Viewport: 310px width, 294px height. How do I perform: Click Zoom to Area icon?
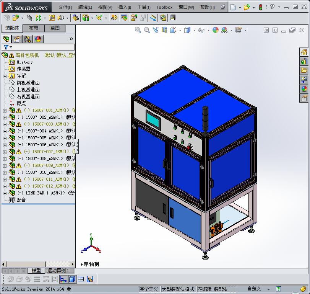147,30
